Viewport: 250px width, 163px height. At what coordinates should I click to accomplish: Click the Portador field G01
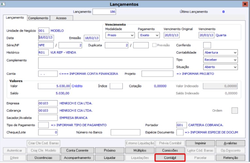[x=181, y=125]
